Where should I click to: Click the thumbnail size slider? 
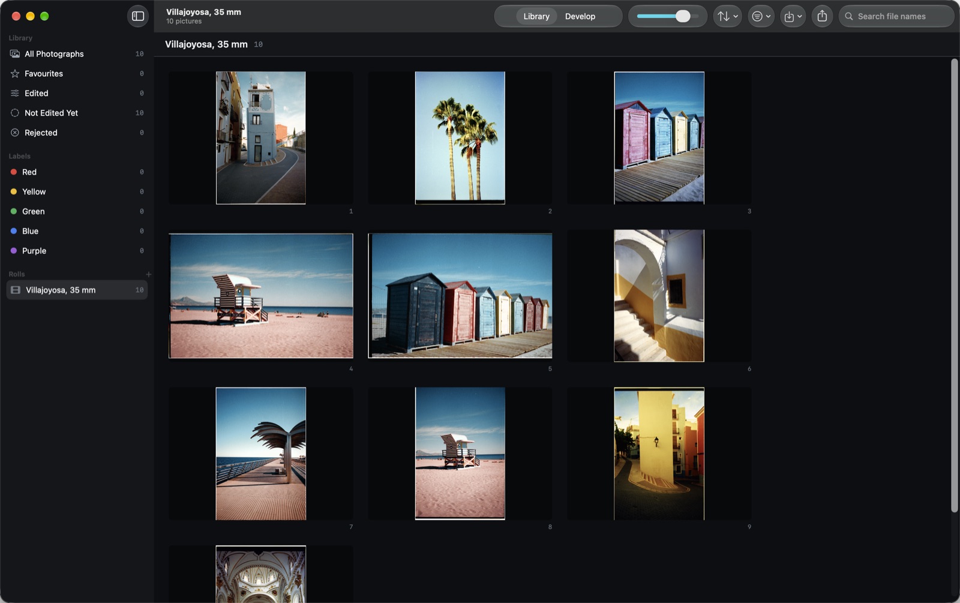(667, 16)
